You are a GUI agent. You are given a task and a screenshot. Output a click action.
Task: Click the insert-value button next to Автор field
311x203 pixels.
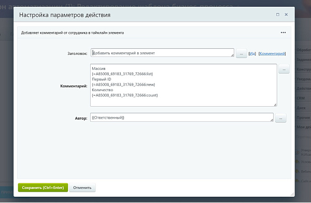tap(280, 118)
